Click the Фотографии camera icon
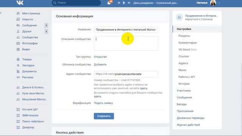 pyautogui.click(x=18, y=43)
